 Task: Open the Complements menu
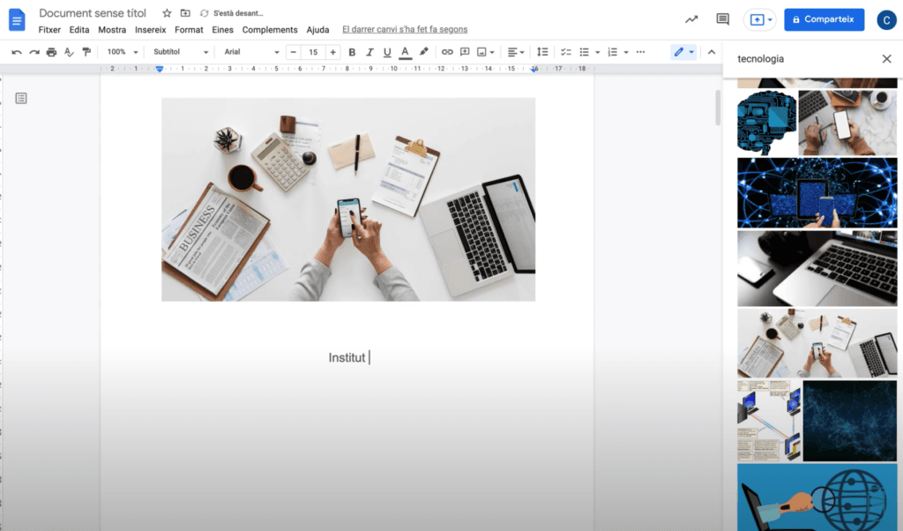[270, 30]
